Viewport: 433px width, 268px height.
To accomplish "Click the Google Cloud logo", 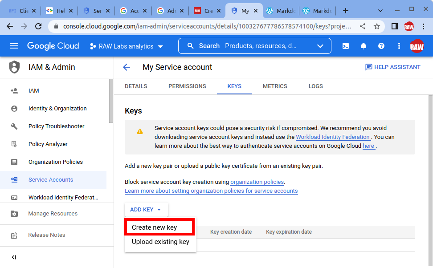I will [x=53, y=46].
